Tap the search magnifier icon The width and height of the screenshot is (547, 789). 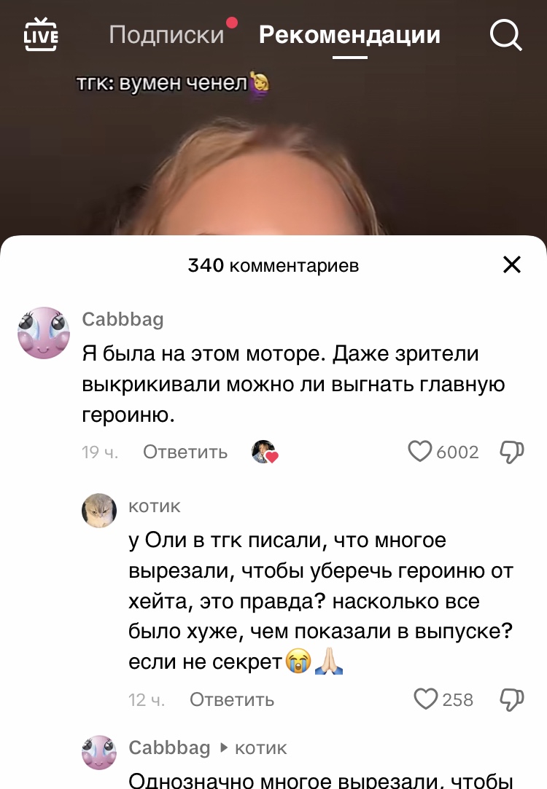click(505, 35)
